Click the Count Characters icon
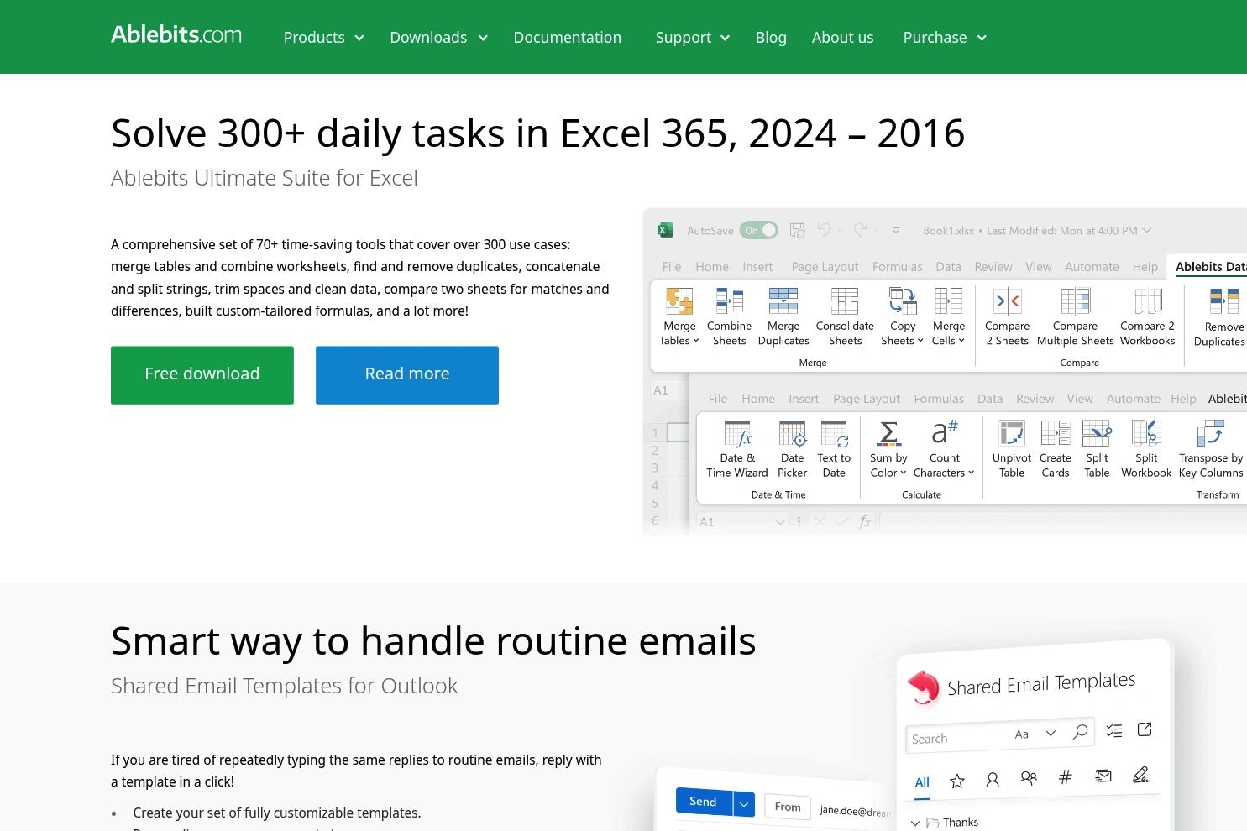The width and height of the screenshot is (1247, 831). tap(944, 433)
